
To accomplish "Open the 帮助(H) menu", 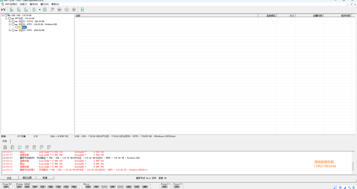I will pyautogui.click(x=55, y=4).
